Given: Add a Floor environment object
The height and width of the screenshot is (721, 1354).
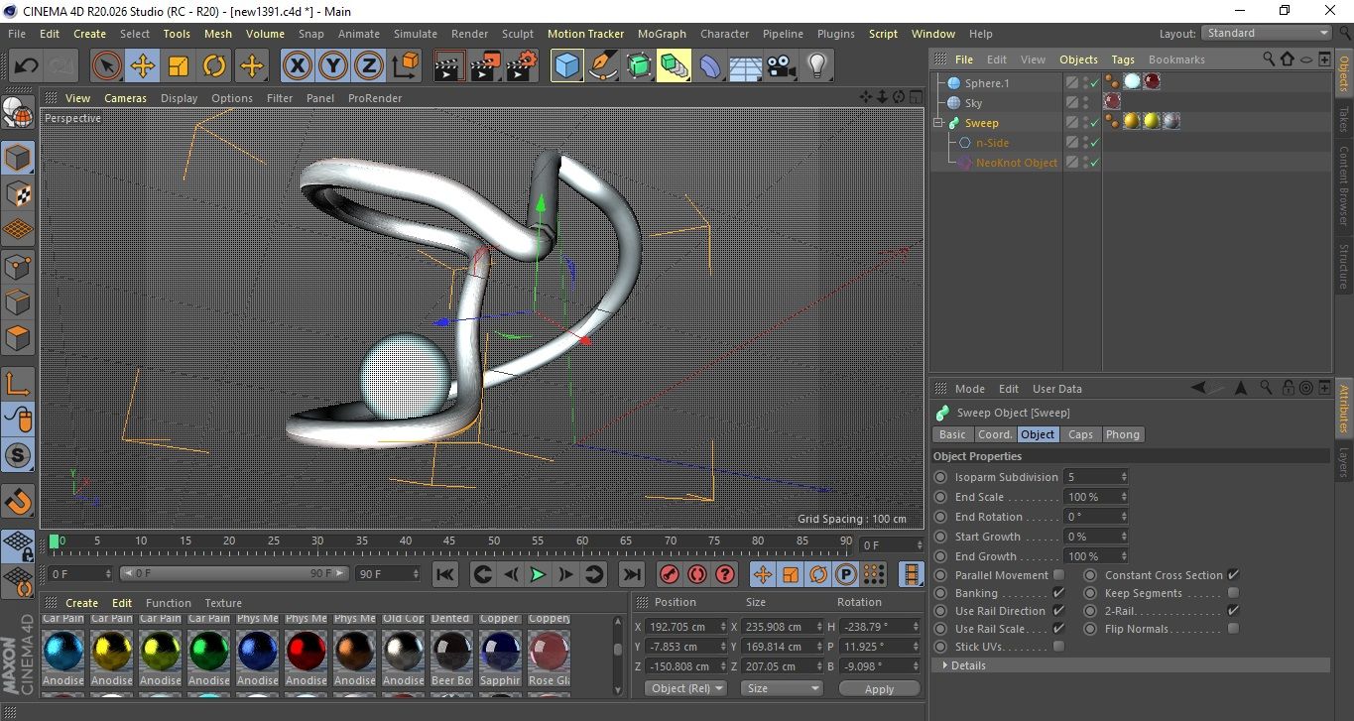Looking at the screenshot, I should (x=745, y=66).
